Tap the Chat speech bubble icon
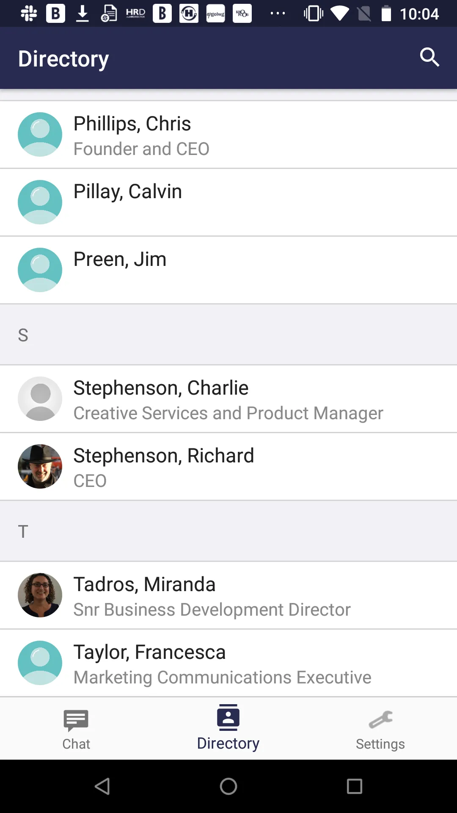 (x=76, y=720)
